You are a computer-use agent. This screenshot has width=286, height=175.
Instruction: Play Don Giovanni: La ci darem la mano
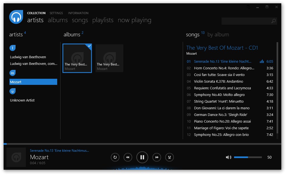[230, 108]
